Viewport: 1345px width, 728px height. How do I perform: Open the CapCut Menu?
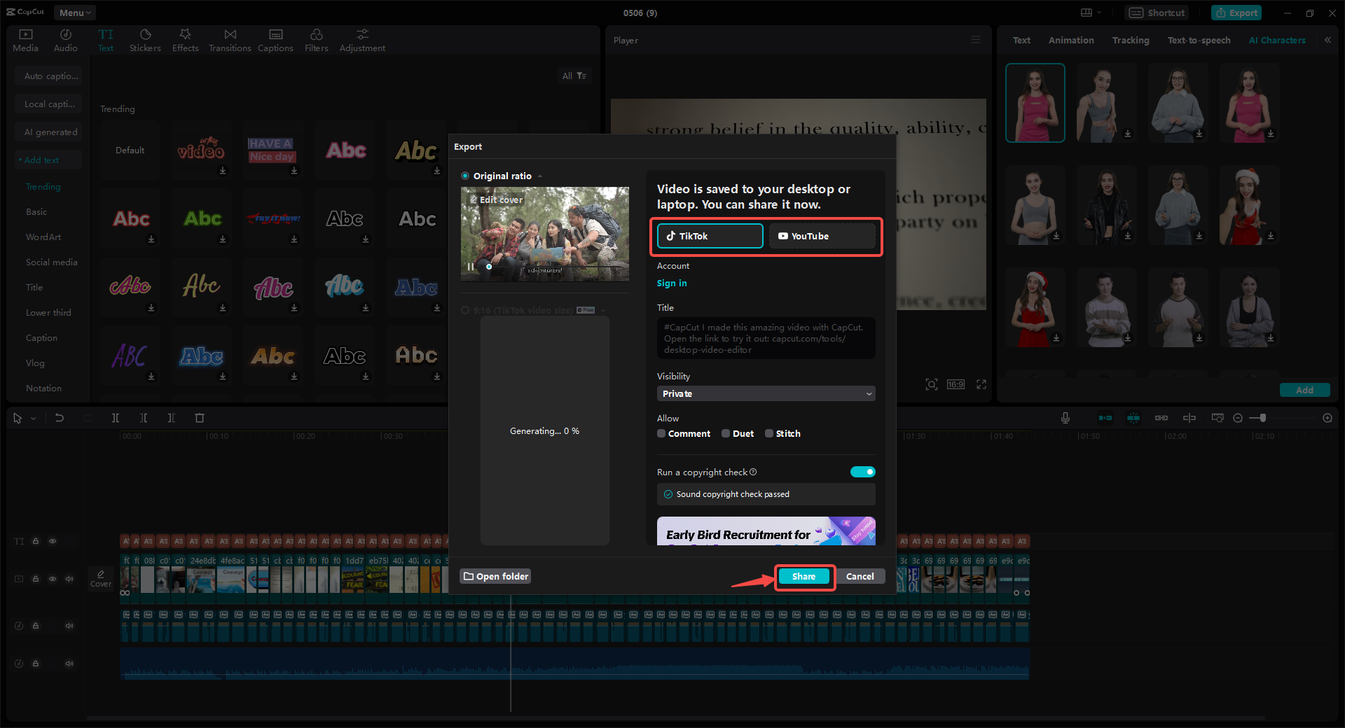(x=74, y=12)
